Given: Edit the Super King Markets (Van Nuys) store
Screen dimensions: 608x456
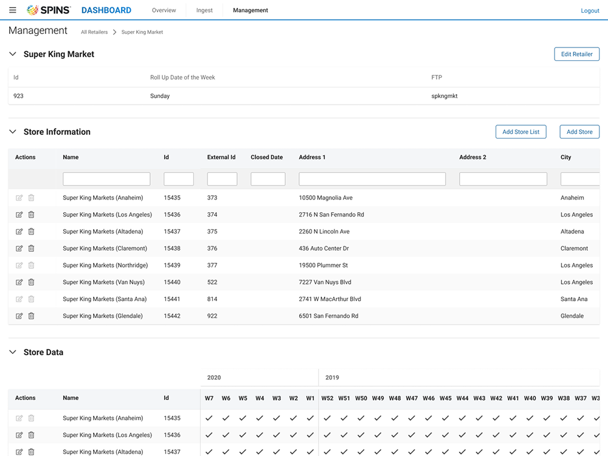Looking at the screenshot, I should (19, 282).
